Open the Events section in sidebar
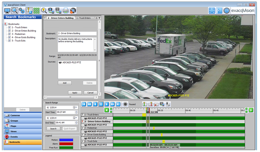This screenshot has width=260, height=152. (x=23, y=137)
